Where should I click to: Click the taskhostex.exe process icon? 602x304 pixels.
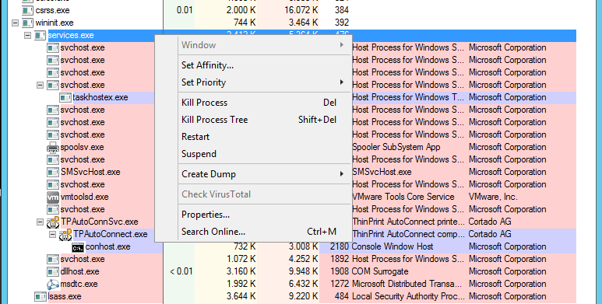65,97
